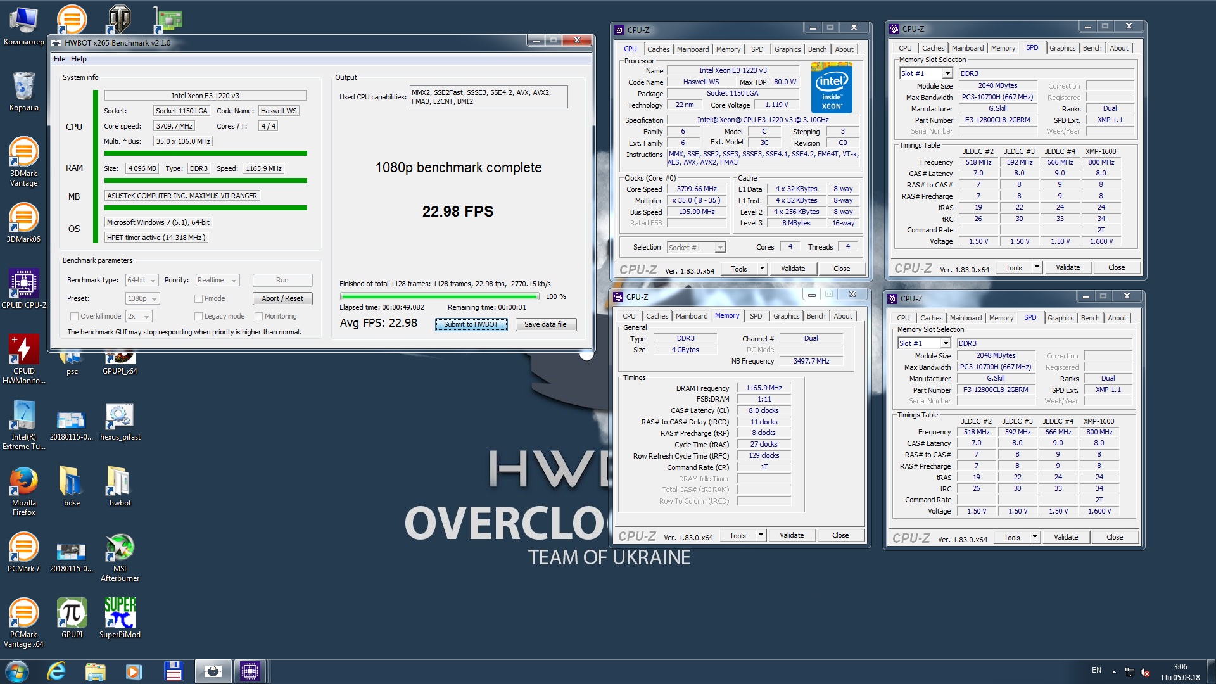Open Intel Extreme Tuning desktop shortcut
1216x684 pixels.
[x=23, y=425]
